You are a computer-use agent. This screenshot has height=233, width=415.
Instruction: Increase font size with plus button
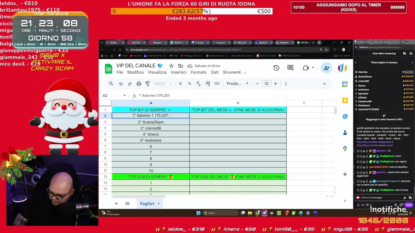pos(275,83)
